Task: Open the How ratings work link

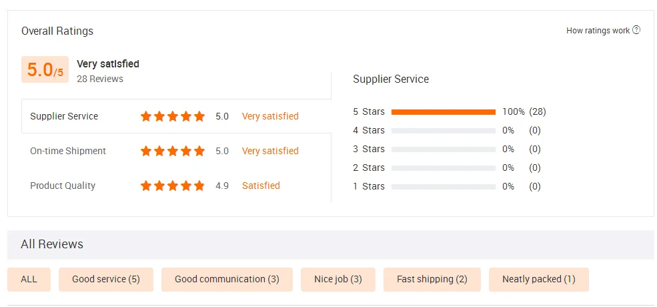Action: click(598, 31)
